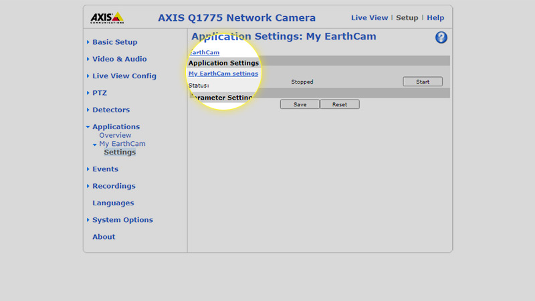Open the Applications Overview page

(x=115, y=135)
